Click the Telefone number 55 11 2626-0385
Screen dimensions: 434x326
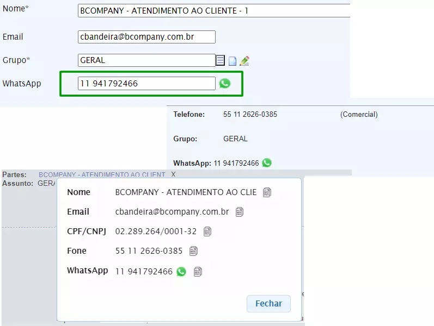coord(250,115)
